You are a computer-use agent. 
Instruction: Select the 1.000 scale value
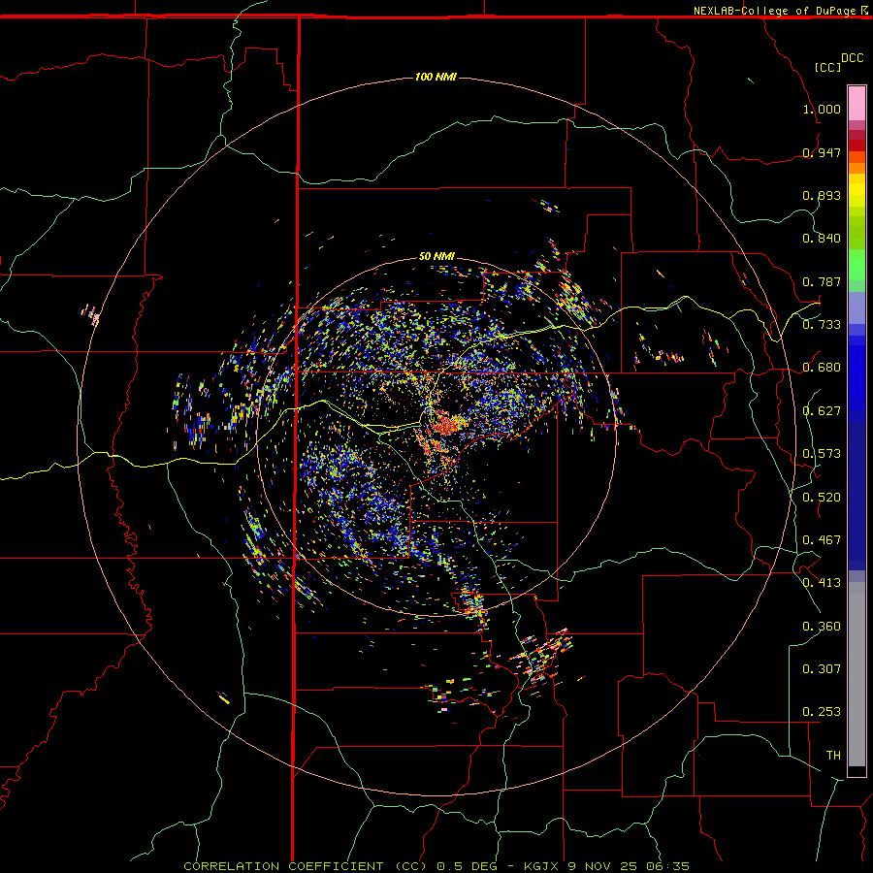[x=822, y=109]
